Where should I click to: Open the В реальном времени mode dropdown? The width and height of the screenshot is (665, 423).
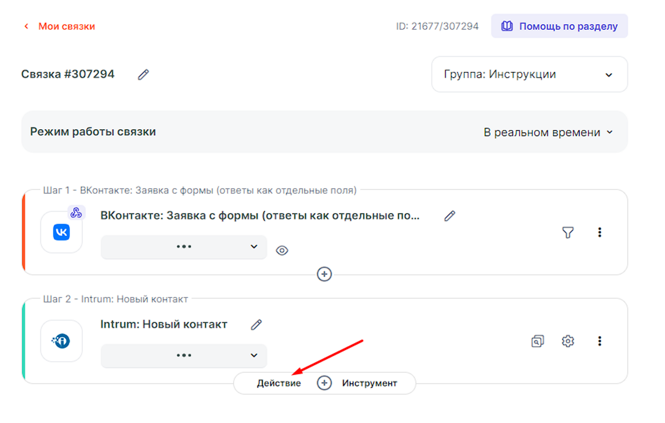548,132
